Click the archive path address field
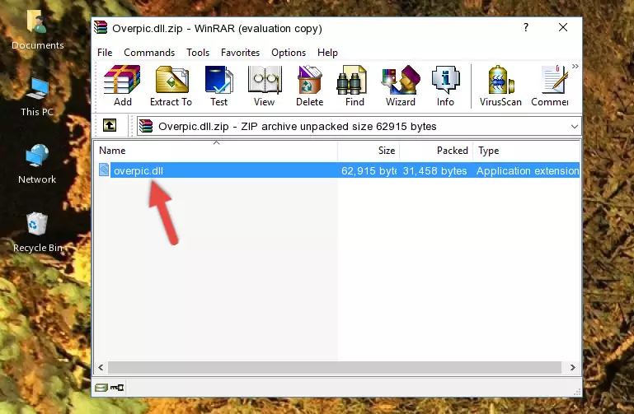This screenshot has width=634, height=414. (x=359, y=126)
